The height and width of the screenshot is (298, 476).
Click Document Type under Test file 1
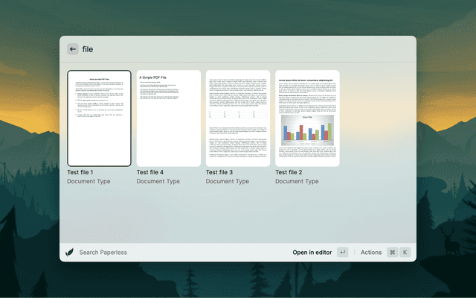[x=89, y=181]
